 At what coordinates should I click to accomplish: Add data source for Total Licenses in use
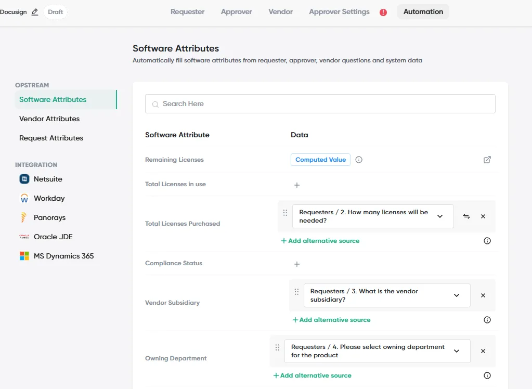point(297,185)
